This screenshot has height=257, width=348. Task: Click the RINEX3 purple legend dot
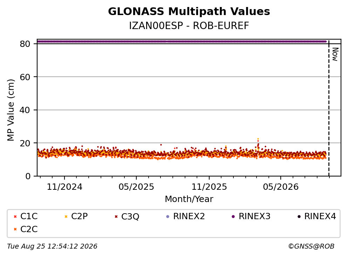(x=233, y=217)
